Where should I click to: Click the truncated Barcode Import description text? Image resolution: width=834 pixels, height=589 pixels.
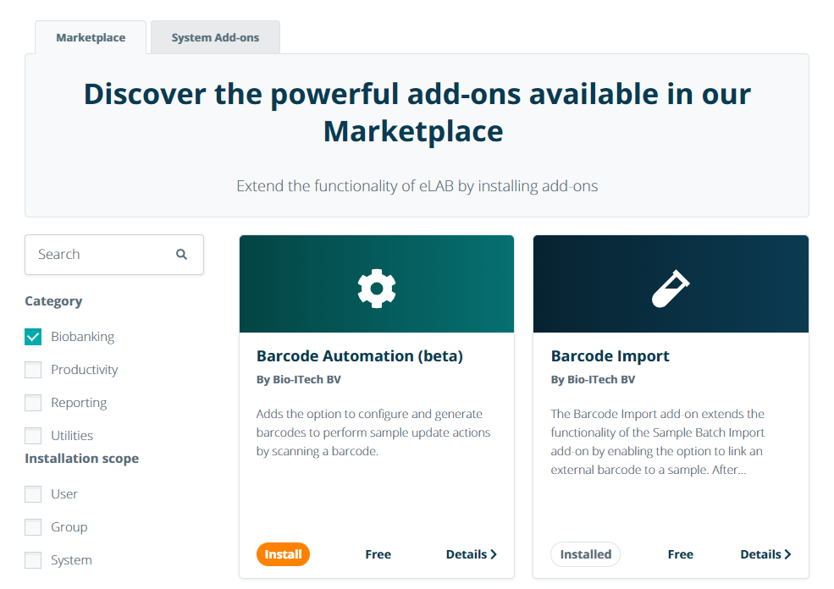tap(658, 442)
